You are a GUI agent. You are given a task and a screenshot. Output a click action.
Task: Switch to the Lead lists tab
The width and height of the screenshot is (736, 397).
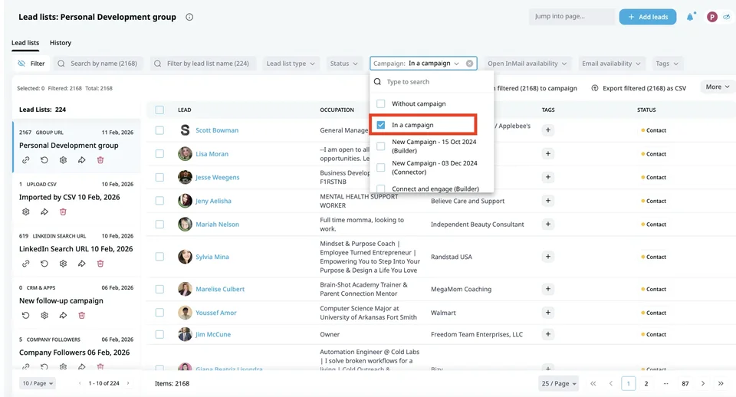tap(25, 43)
